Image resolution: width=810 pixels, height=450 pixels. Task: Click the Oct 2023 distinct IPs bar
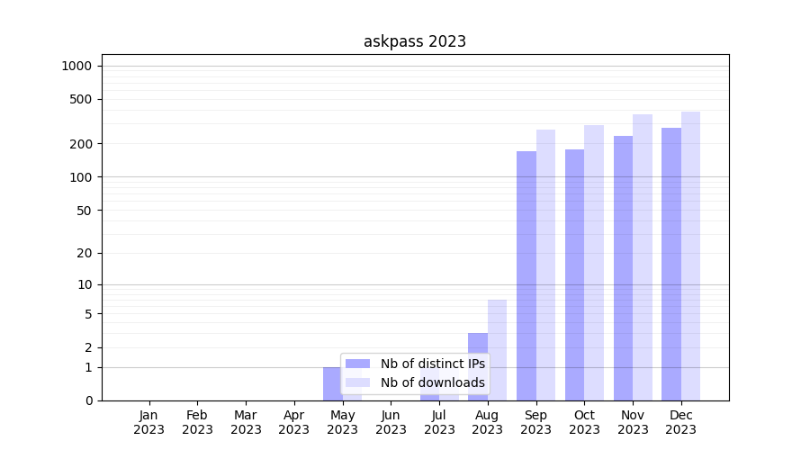point(574,274)
